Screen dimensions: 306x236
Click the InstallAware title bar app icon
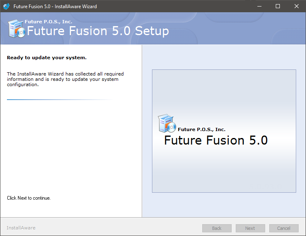click(6, 6)
